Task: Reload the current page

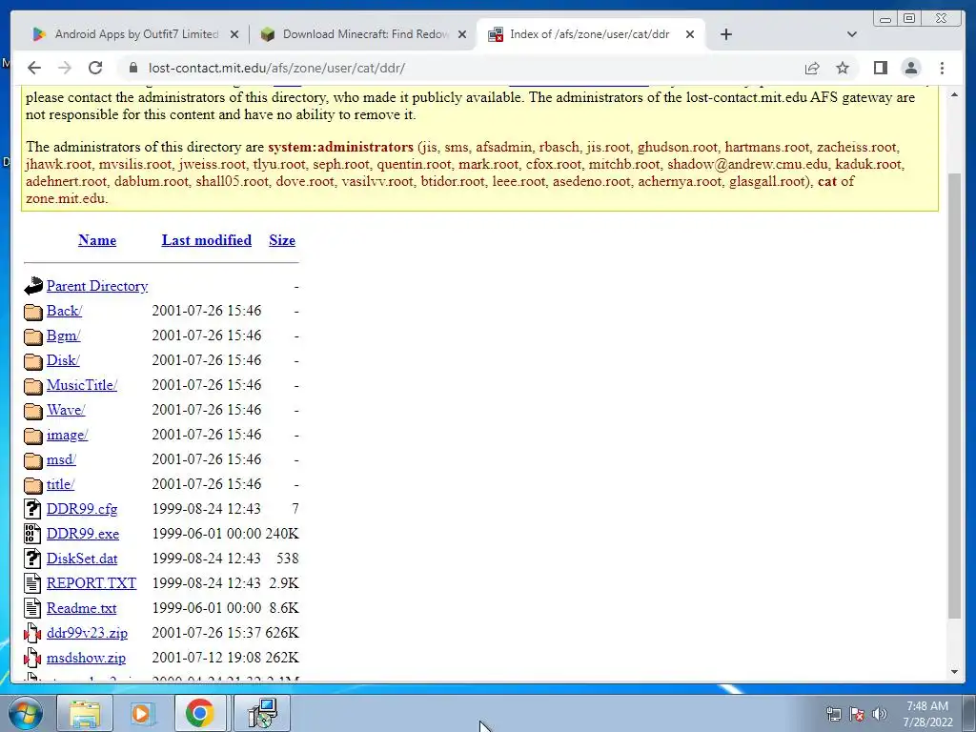Action: pyautogui.click(x=95, y=68)
